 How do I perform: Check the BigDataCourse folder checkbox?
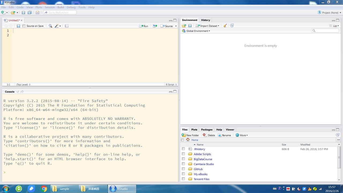pyautogui.click(x=183, y=159)
